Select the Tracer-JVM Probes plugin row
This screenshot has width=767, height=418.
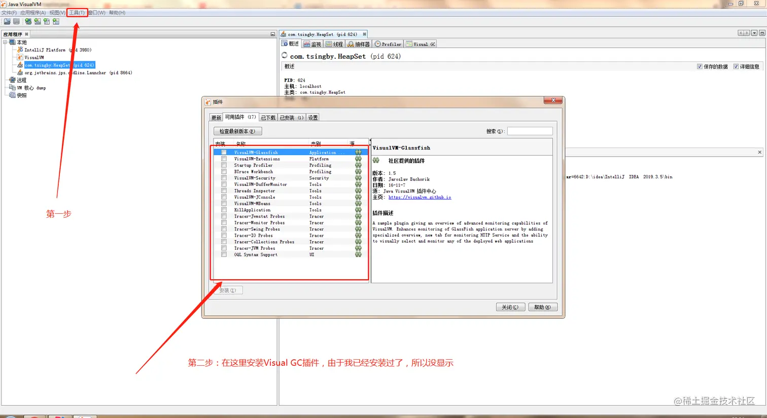pos(291,248)
